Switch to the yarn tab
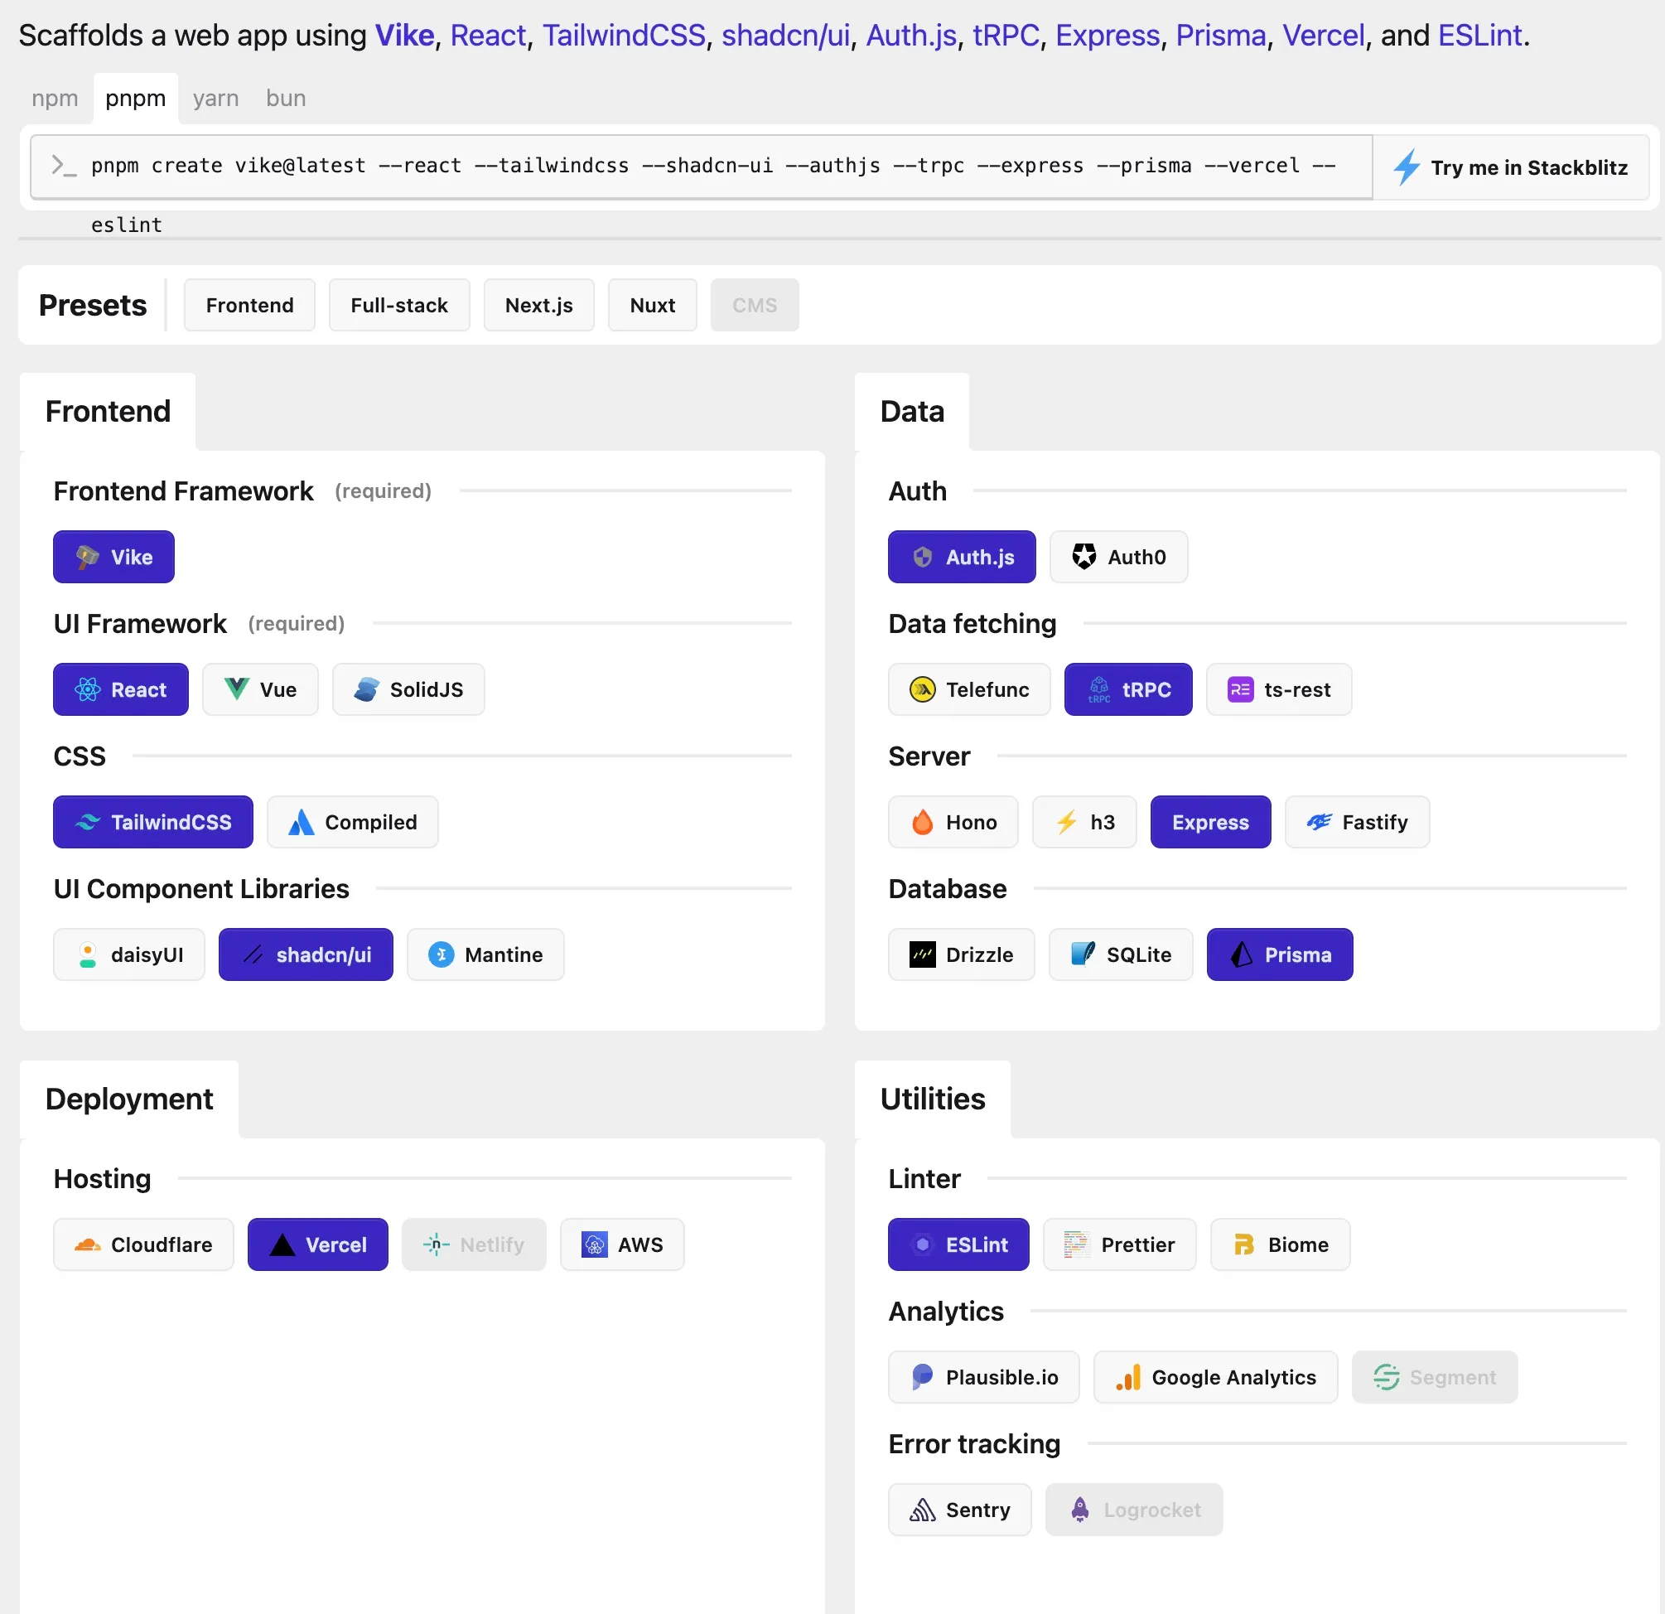This screenshot has height=1614, width=1665. [x=215, y=99]
